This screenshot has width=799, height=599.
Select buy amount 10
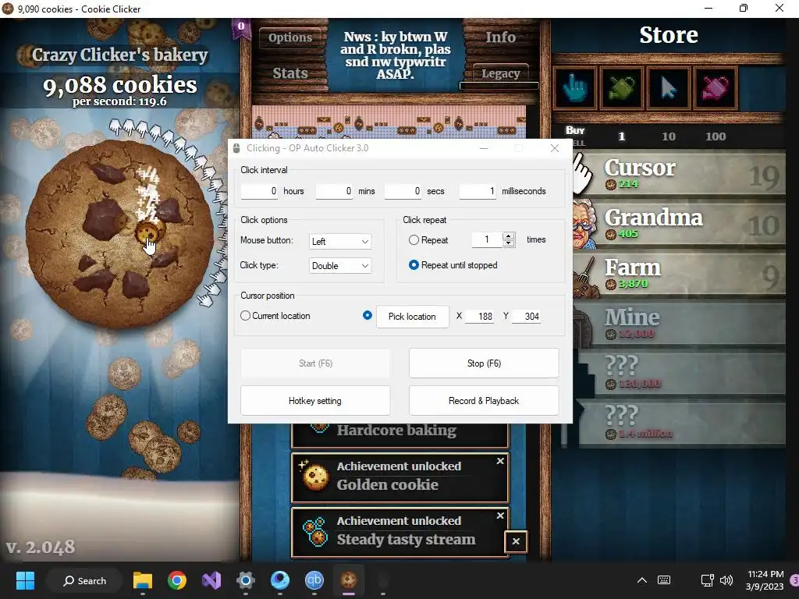668,136
